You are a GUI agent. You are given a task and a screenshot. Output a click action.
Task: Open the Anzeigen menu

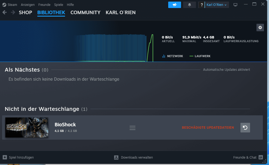pos(28,5)
